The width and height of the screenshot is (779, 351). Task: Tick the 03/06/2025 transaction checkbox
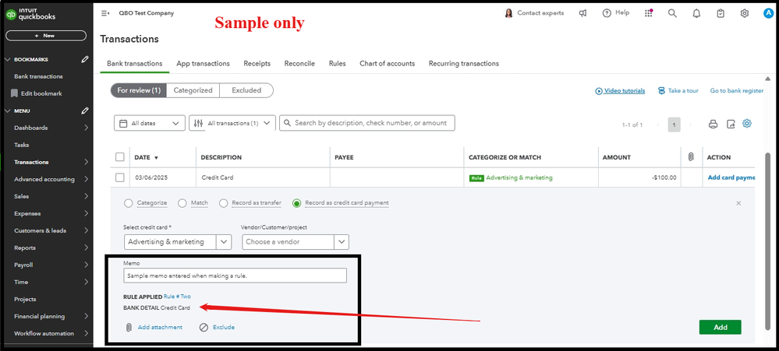point(120,177)
